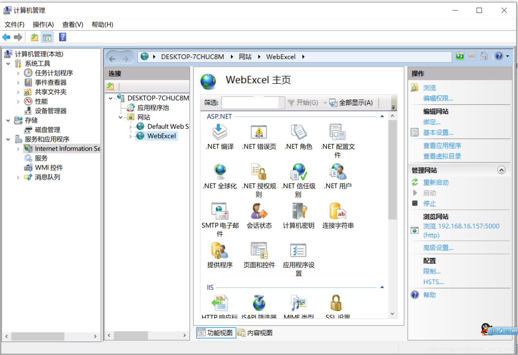Open the 应用程序设置 feature icon
518x355 pixels.
point(298,251)
